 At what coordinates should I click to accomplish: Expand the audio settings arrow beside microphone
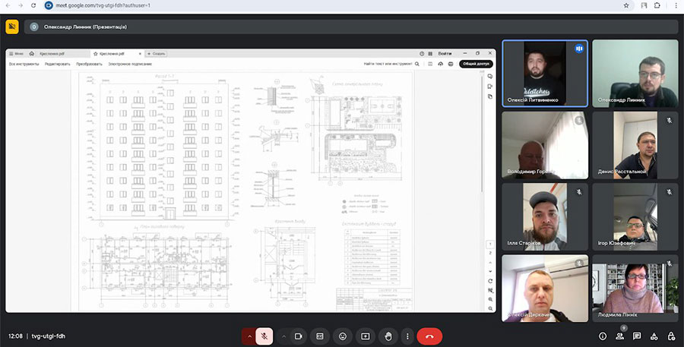[249, 336]
